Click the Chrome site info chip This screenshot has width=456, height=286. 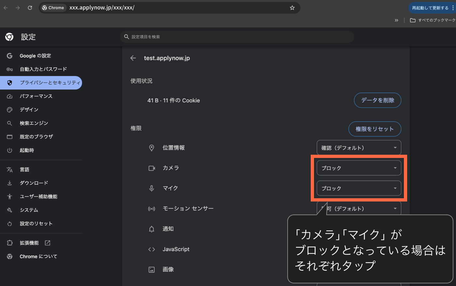pos(53,8)
